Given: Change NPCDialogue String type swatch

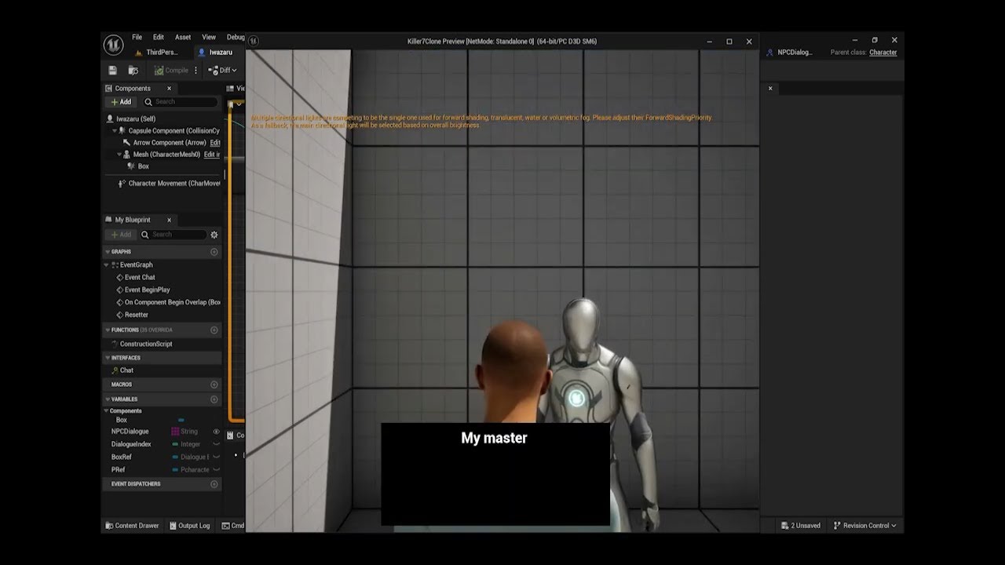Looking at the screenshot, I should [175, 432].
